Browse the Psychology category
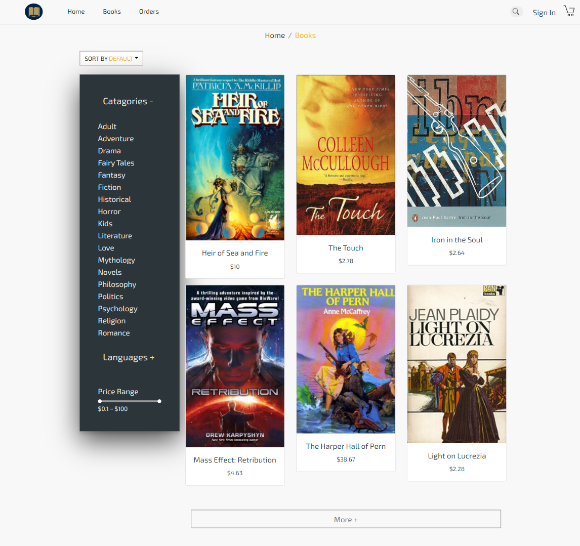Viewport: 580px width, 546px height. pyautogui.click(x=117, y=309)
